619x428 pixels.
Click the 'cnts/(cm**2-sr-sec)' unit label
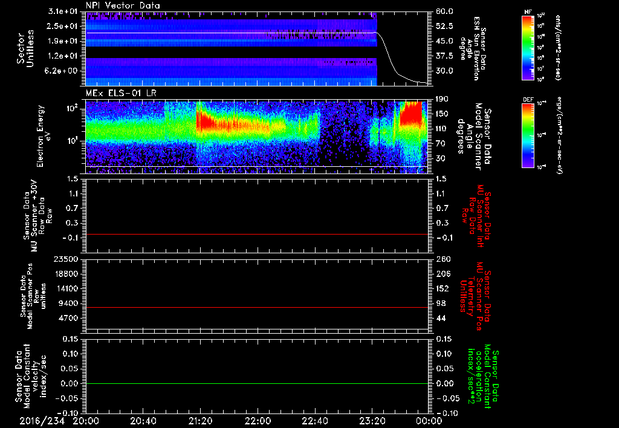(558, 48)
